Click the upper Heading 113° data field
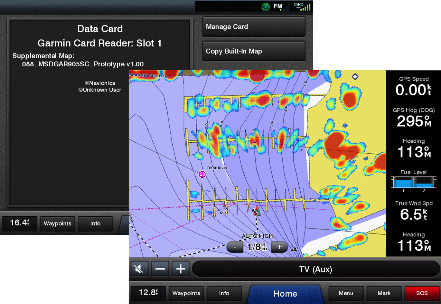 pos(414,148)
